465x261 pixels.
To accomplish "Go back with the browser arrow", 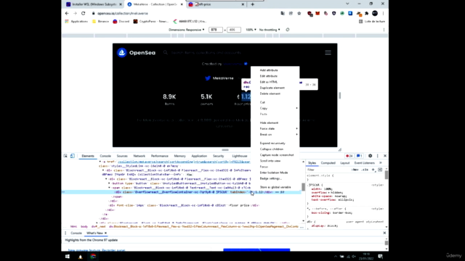I will click(x=67, y=13).
